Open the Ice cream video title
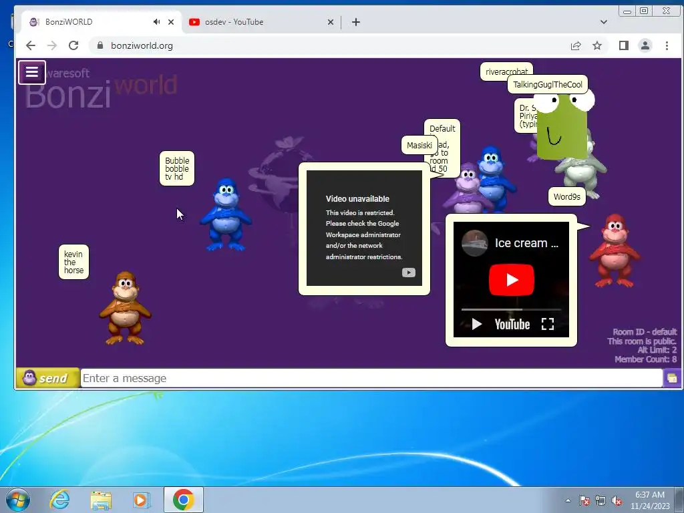Image resolution: width=684 pixels, height=513 pixels. [526, 243]
